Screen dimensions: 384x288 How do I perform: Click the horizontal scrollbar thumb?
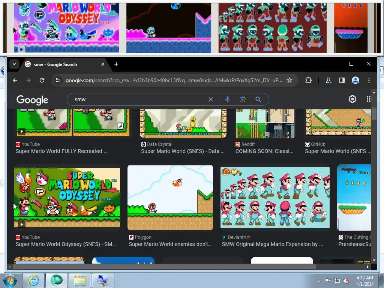point(164,267)
